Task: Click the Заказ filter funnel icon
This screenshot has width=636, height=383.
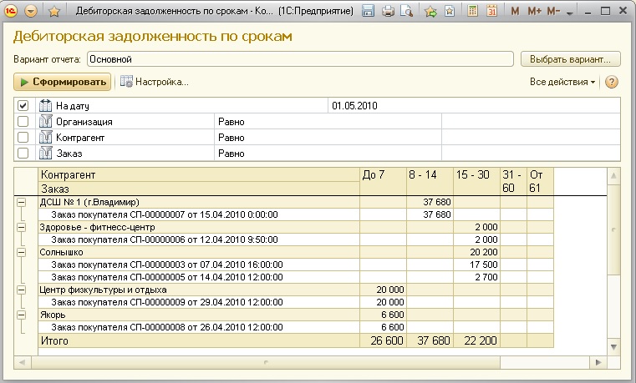Action: point(45,153)
